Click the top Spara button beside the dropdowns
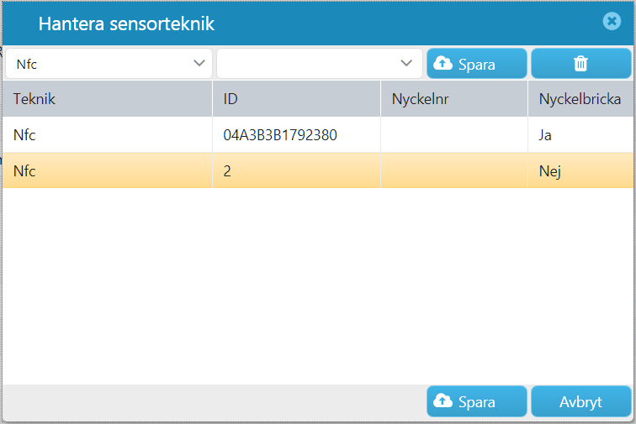The image size is (636, 424). coord(477,64)
